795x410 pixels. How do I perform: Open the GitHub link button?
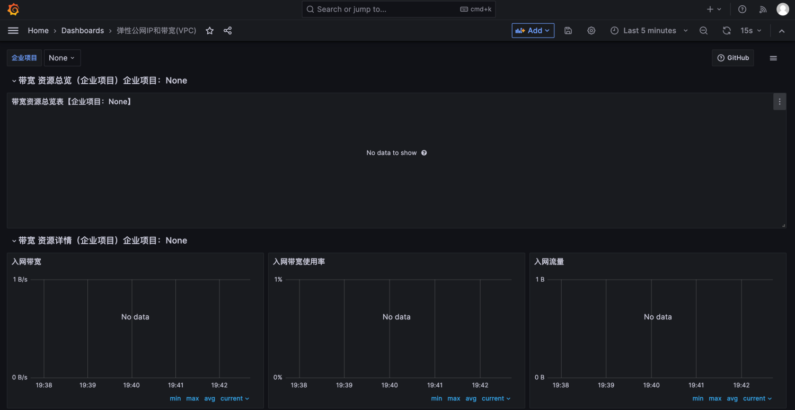[733, 58]
